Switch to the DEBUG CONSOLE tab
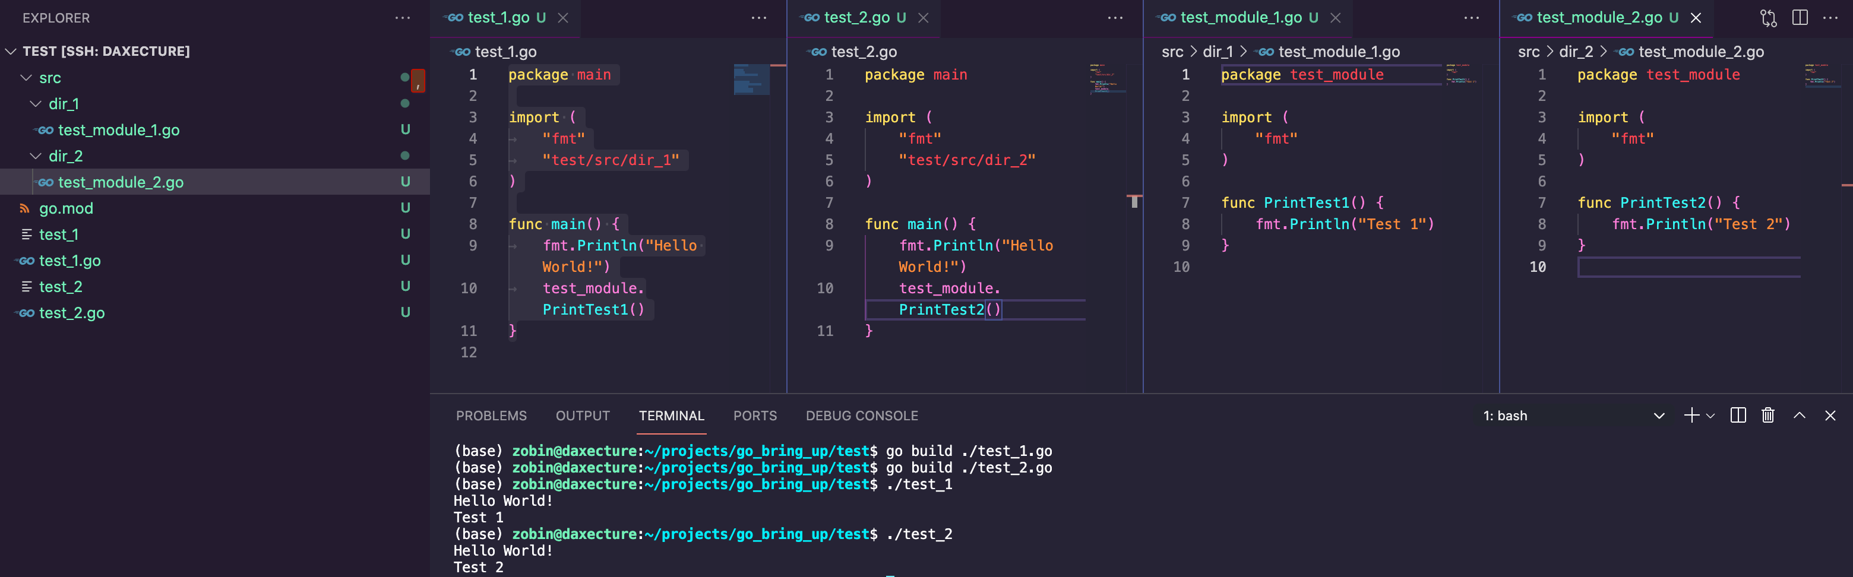This screenshot has height=577, width=1853. pos(861,416)
